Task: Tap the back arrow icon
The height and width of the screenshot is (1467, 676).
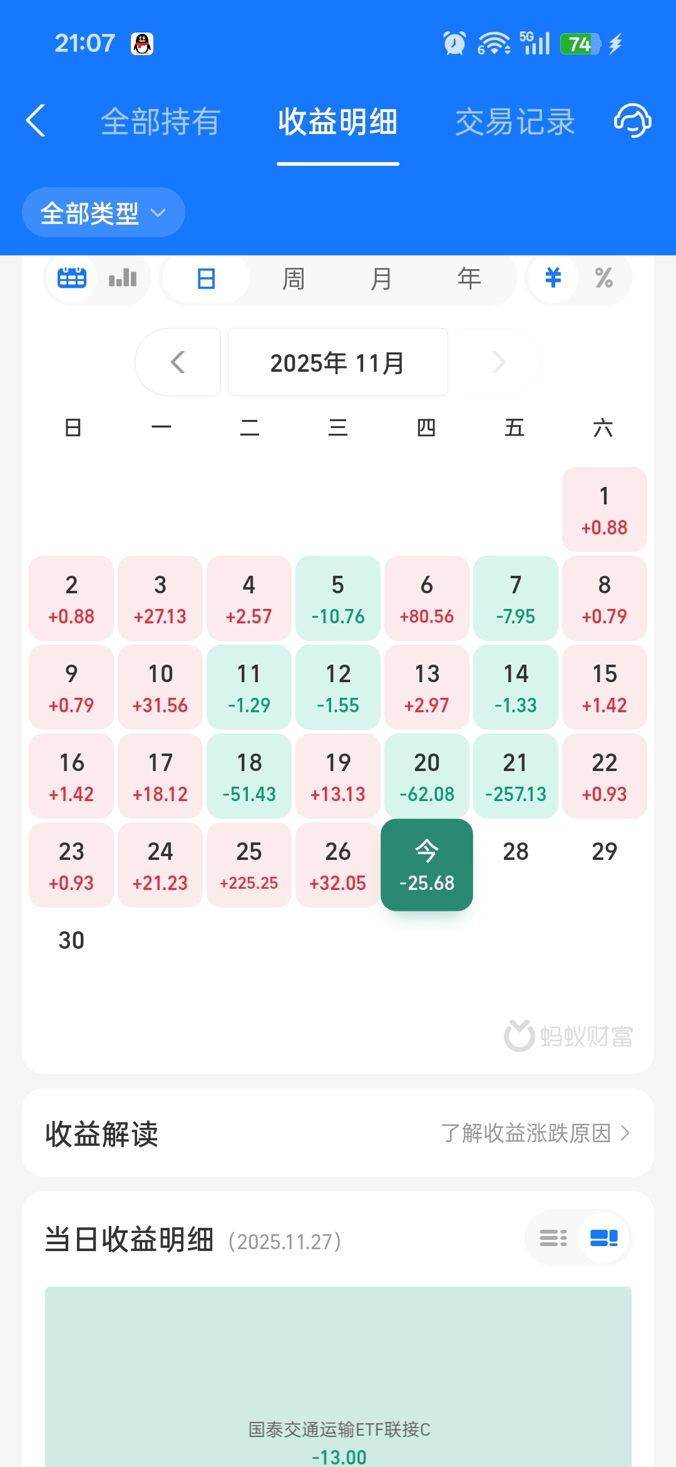Action: tap(36, 120)
